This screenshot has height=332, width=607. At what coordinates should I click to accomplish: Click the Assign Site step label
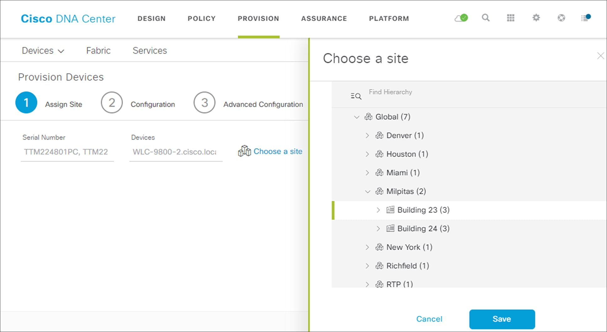(64, 104)
